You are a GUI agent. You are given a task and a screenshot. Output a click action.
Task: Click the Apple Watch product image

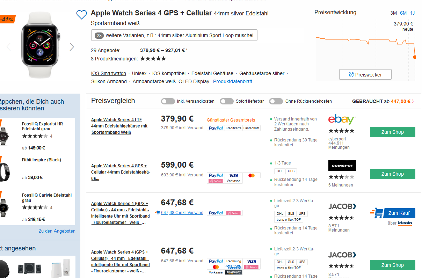(x=41, y=45)
